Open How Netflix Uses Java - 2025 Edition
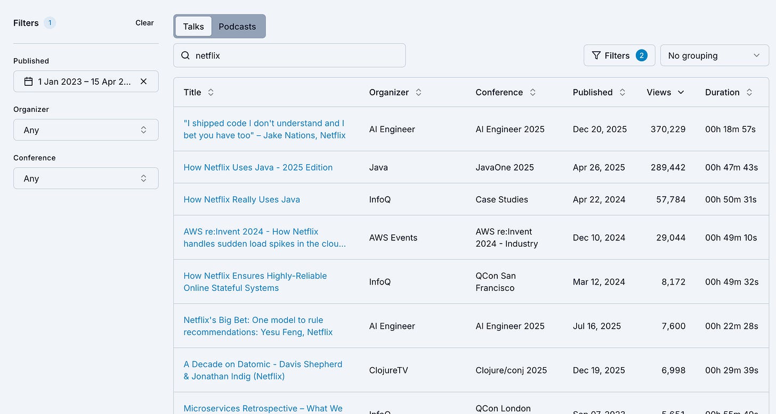Viewport: 776px width, 414px height. [x=258, y=167]
